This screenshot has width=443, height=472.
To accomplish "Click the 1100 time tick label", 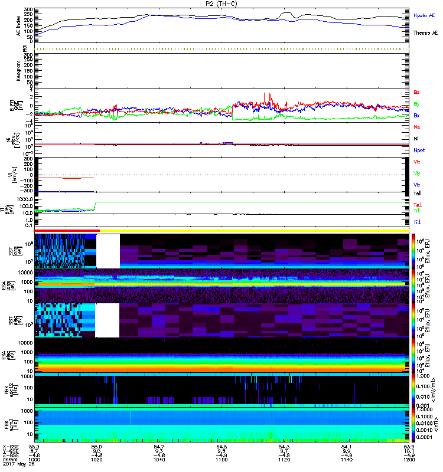I will coord(221,460).
